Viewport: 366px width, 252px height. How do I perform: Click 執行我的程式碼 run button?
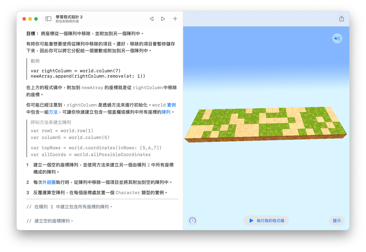(266, 221)
